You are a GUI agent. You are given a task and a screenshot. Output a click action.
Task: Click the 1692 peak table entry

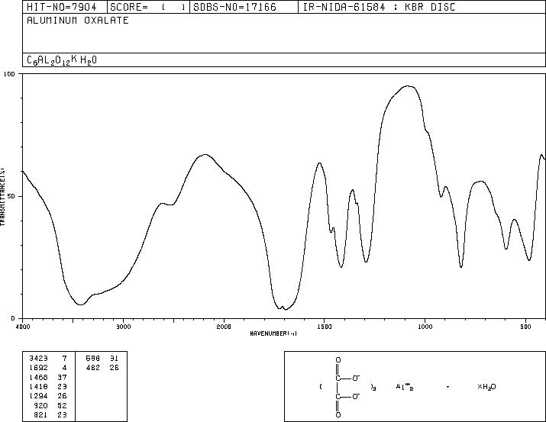(48, 367)
